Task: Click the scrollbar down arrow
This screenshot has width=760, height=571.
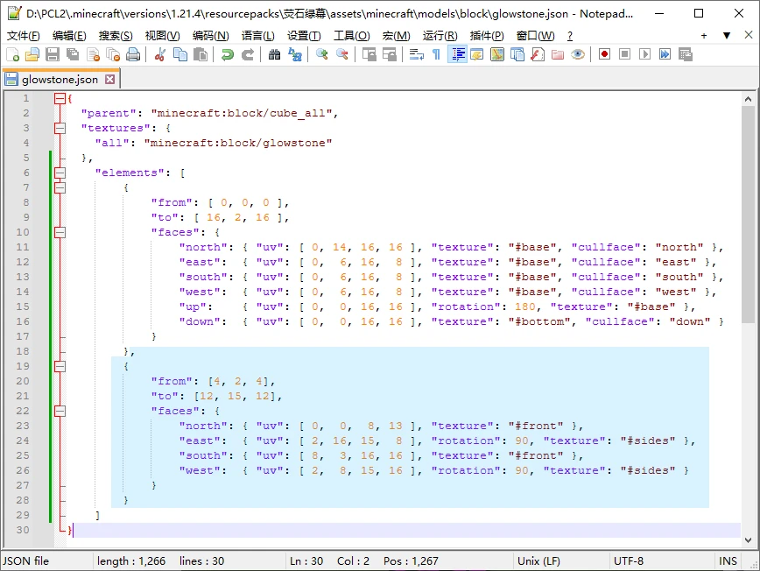Action: [x=748, y=539]
